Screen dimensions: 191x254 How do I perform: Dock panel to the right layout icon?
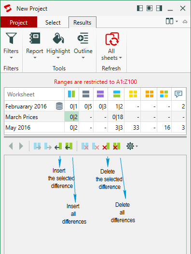(159, 8)
